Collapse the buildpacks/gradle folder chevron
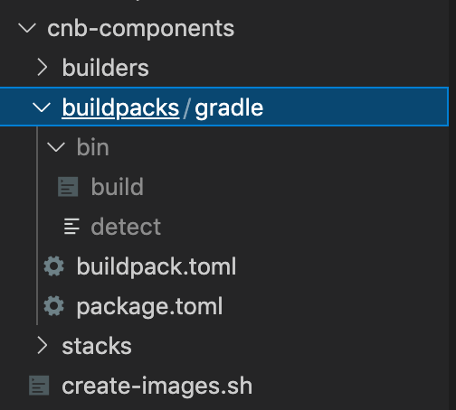The height and width of the screenshot is (410, 456). click(42, 107)
